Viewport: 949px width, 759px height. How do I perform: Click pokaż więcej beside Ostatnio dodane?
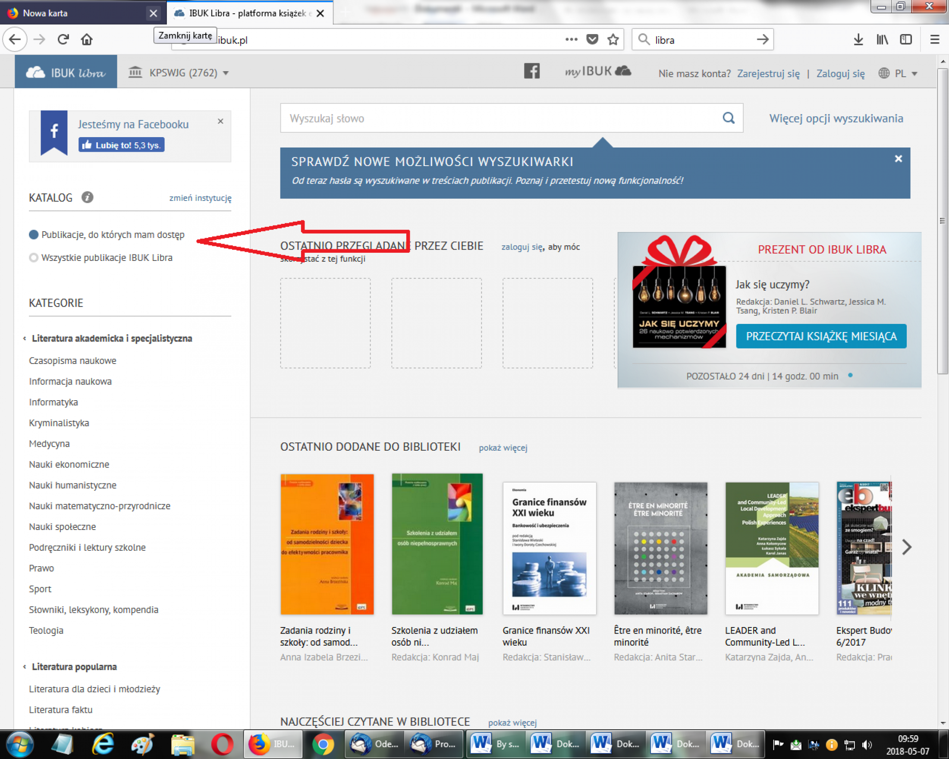tap(503, 448)
